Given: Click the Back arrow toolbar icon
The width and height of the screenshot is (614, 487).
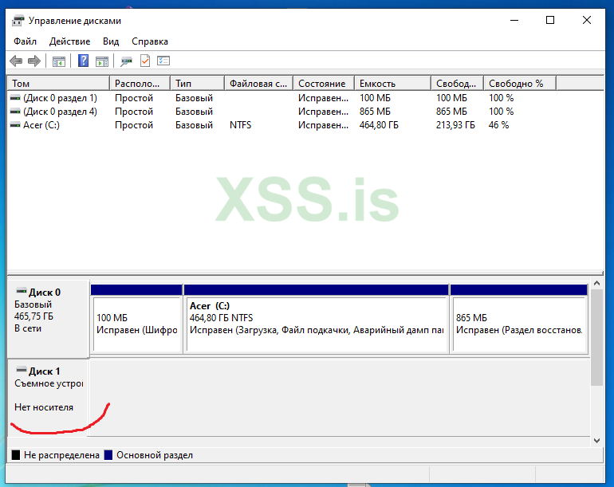Looking at the screenshot, I should click(16, 61).
